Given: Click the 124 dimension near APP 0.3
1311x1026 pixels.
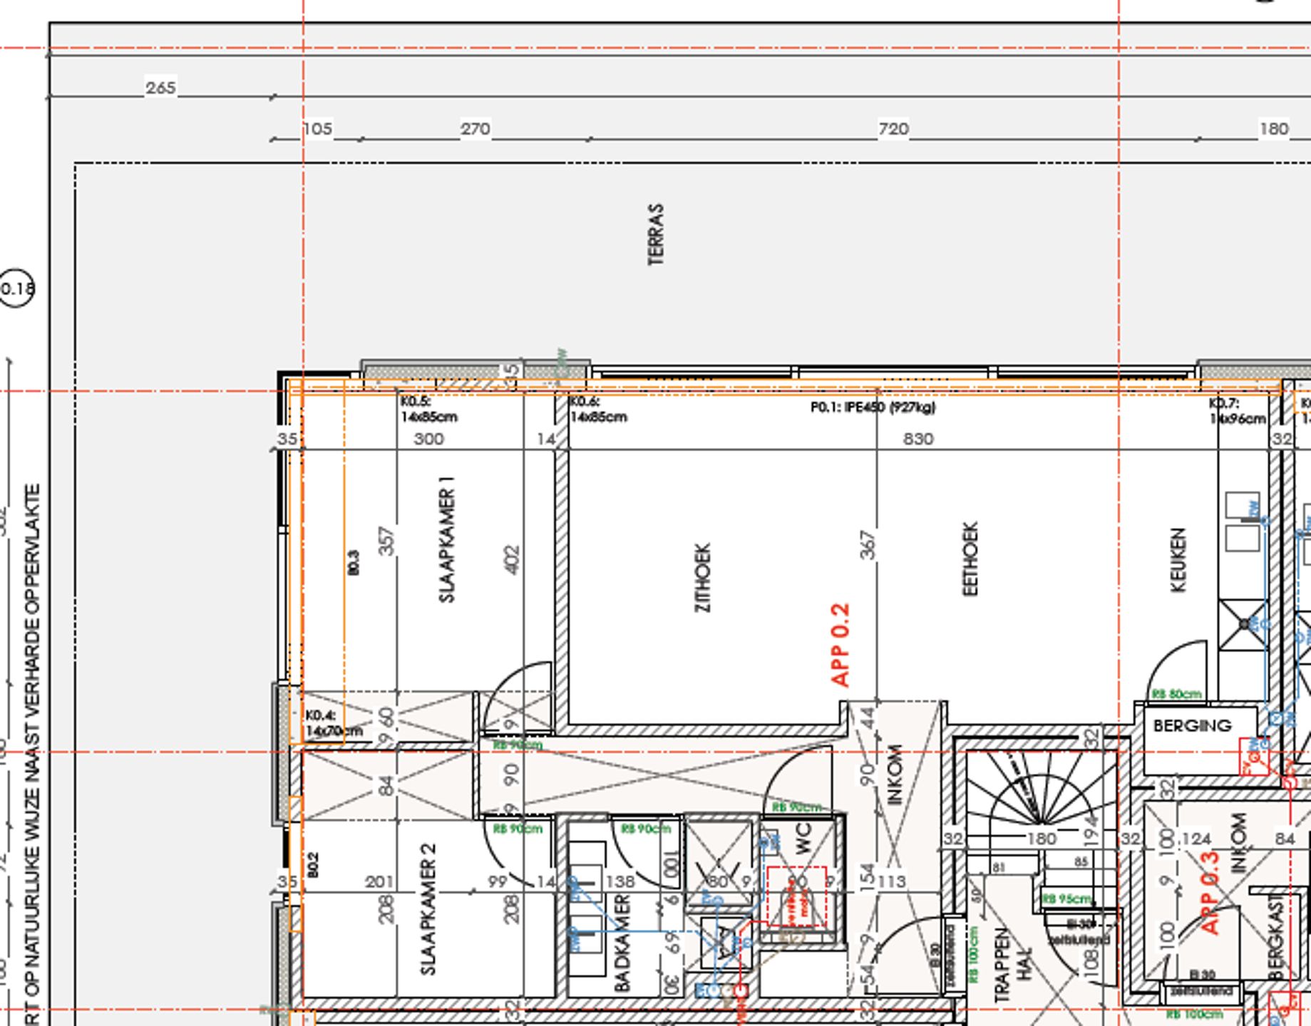Looking at the screenshot, I should coord(1197,839).
